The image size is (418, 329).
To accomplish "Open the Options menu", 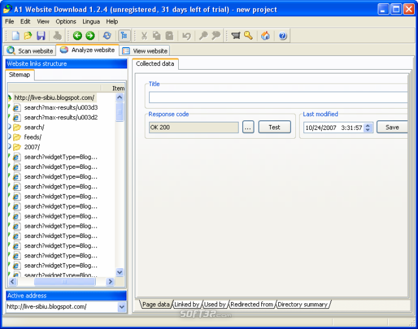I will pos(66,21).
